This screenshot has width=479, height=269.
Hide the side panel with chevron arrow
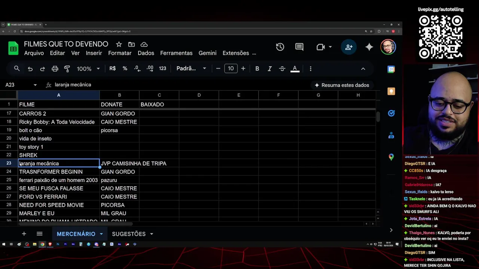coord(391,230)
